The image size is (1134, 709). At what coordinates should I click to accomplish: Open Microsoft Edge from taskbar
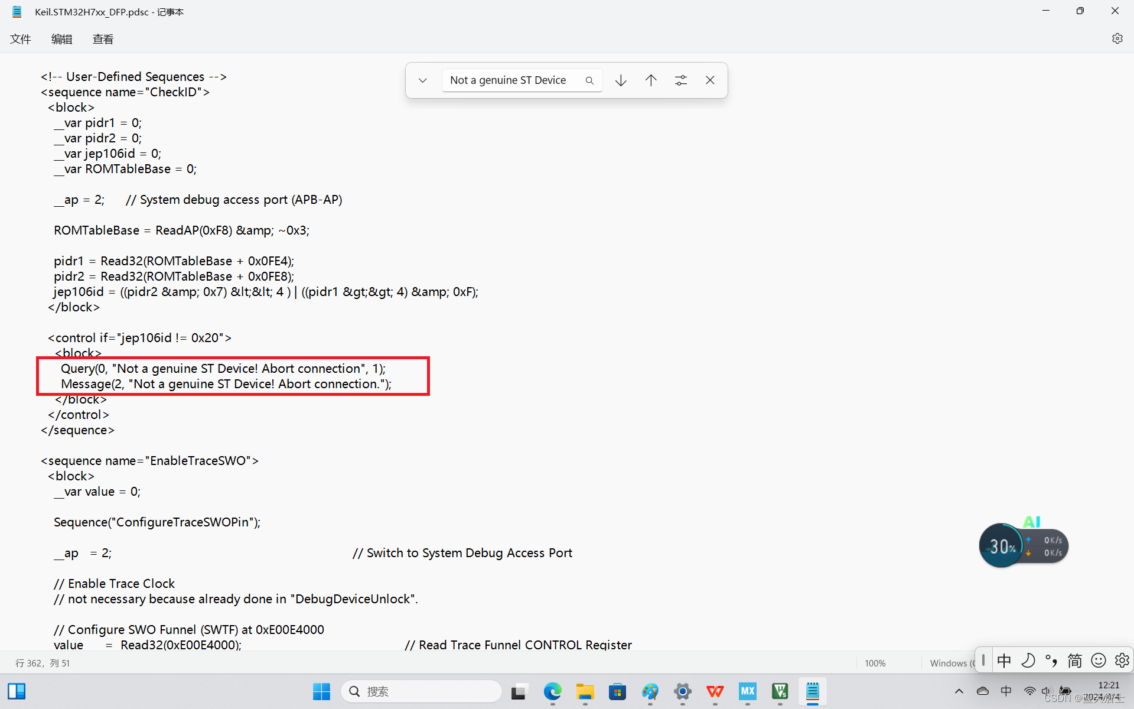pyautogui.click(x=553, y=691)
